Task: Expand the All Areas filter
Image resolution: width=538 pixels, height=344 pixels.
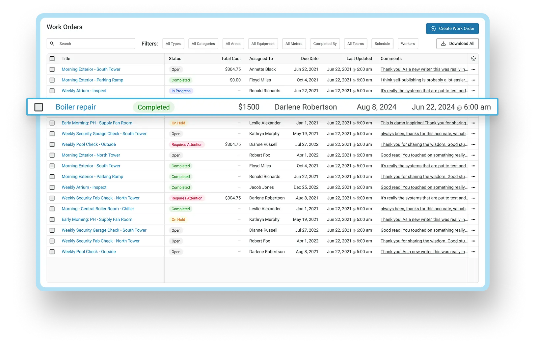Action: tap(233, 43)
